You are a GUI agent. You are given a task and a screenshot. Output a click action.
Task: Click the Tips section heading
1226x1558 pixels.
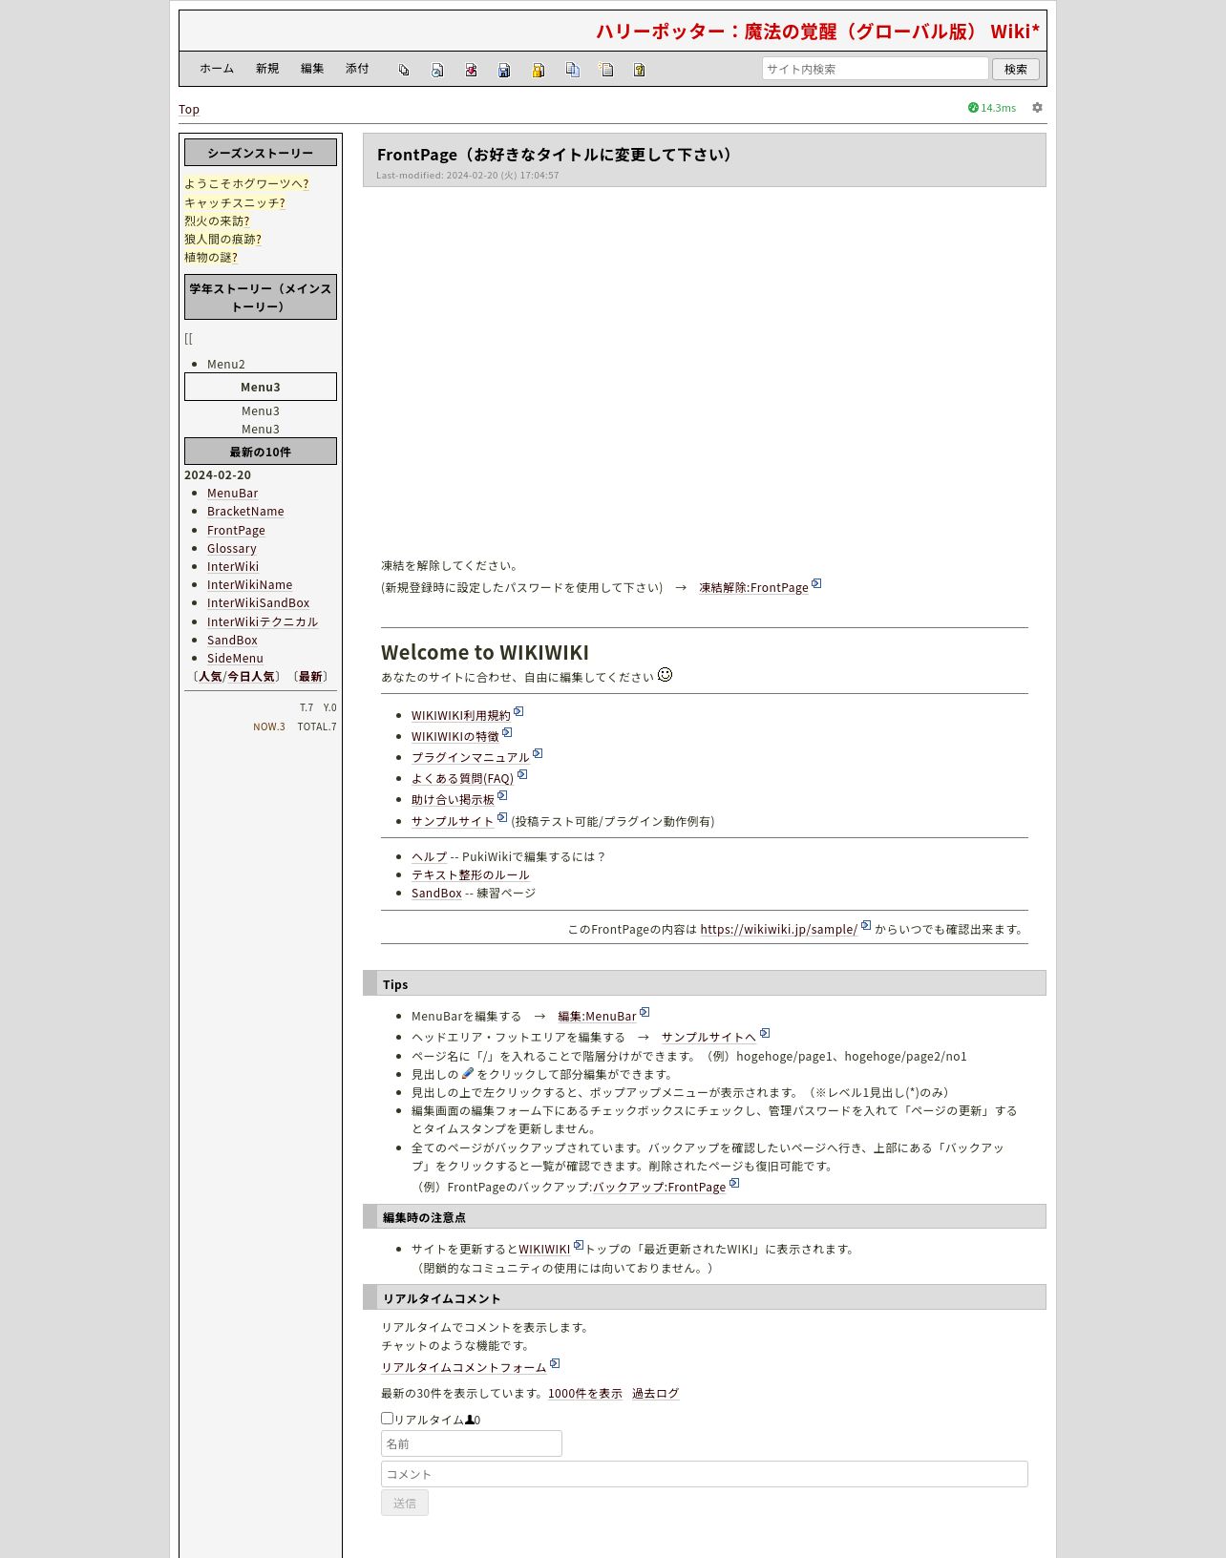[705, 983]
